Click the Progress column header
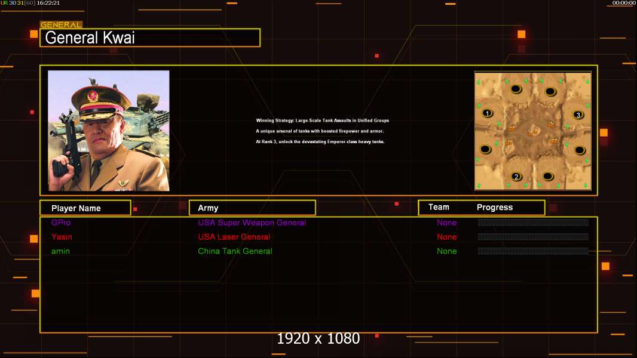This screenshot has height=358, width=637. point(494,207)
